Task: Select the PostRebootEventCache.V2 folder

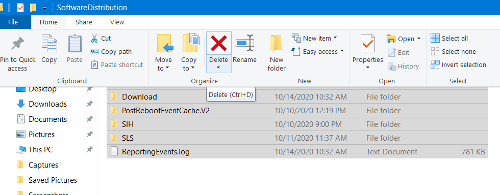Action: (297, 111)
